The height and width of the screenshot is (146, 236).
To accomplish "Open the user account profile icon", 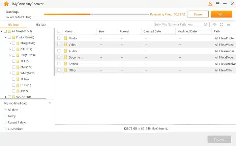I will point(210,4).
